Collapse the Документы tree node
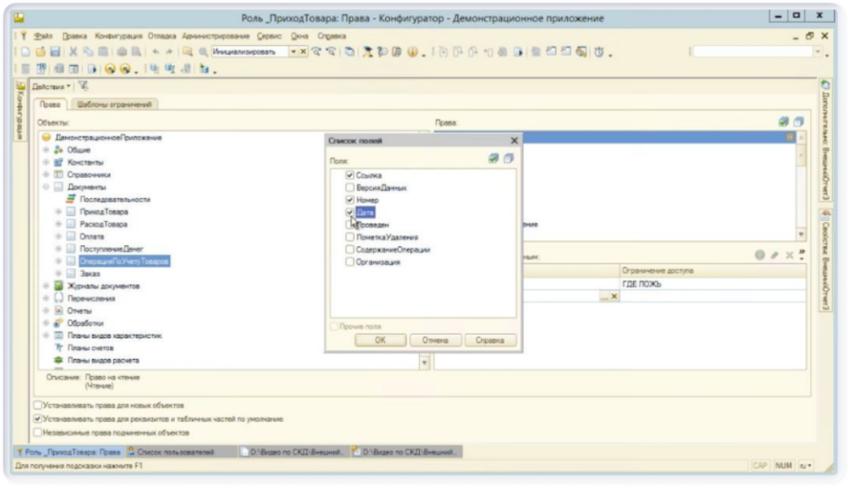Viewport: 853px width, 491px height. (x=47, y=187)
